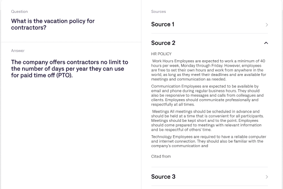The width and height of the screenshot is (283, 189).
Task: Click the answer text about paid time off
Action: 70,69
